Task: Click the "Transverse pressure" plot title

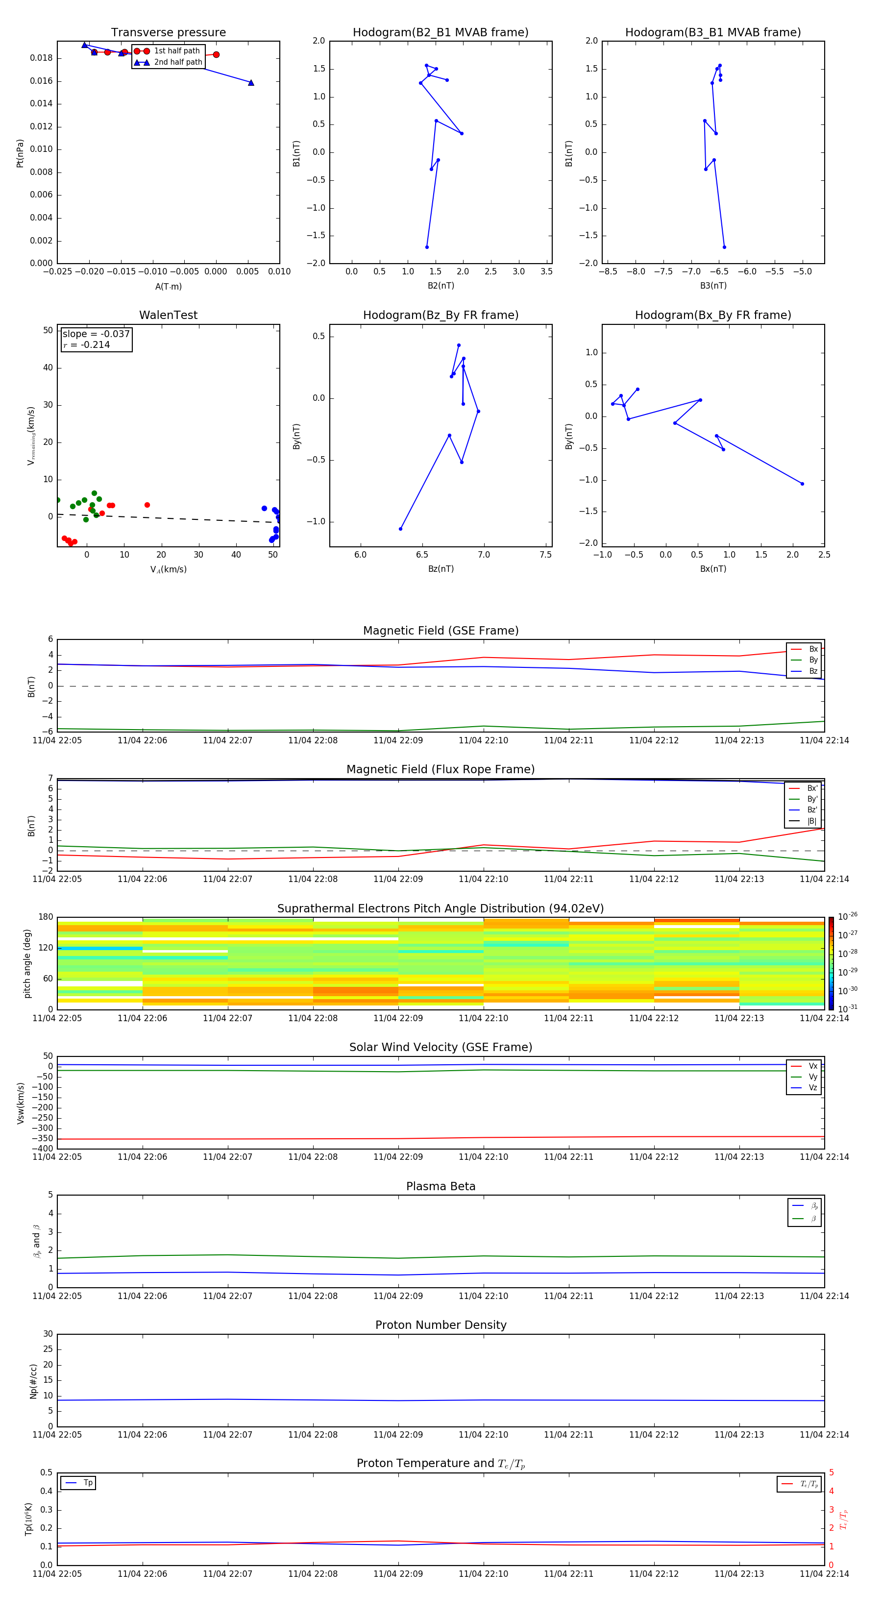Action: [168, 32]
